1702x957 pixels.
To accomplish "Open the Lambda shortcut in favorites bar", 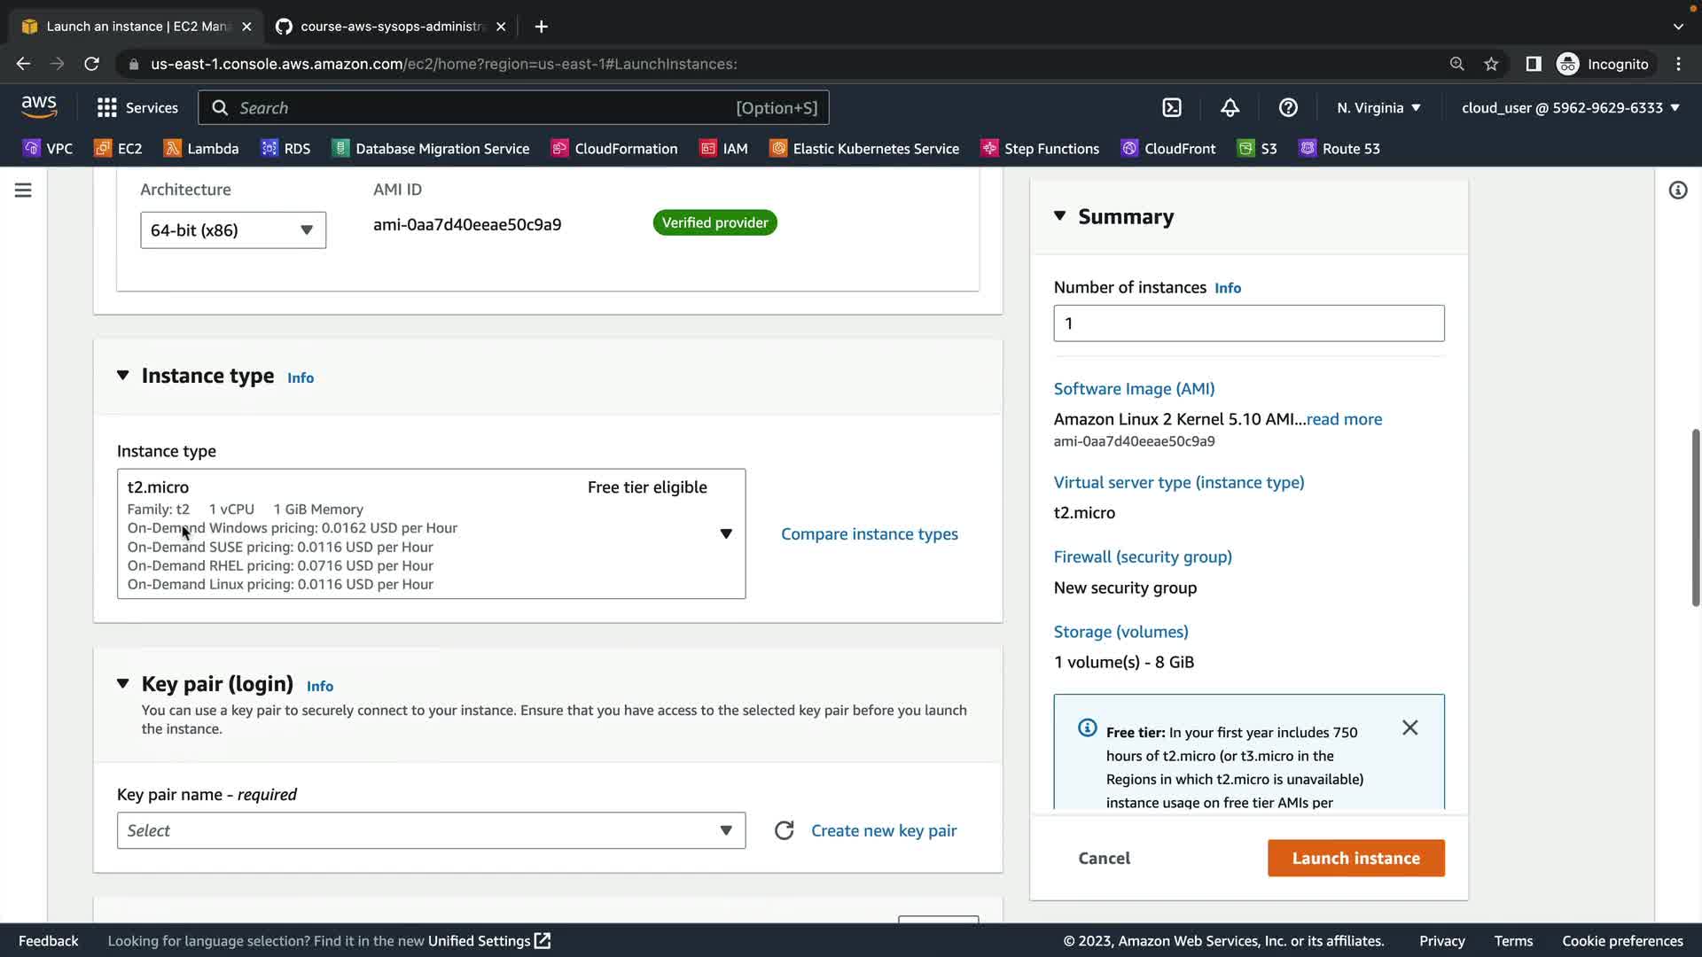I will tap(201, 148).
